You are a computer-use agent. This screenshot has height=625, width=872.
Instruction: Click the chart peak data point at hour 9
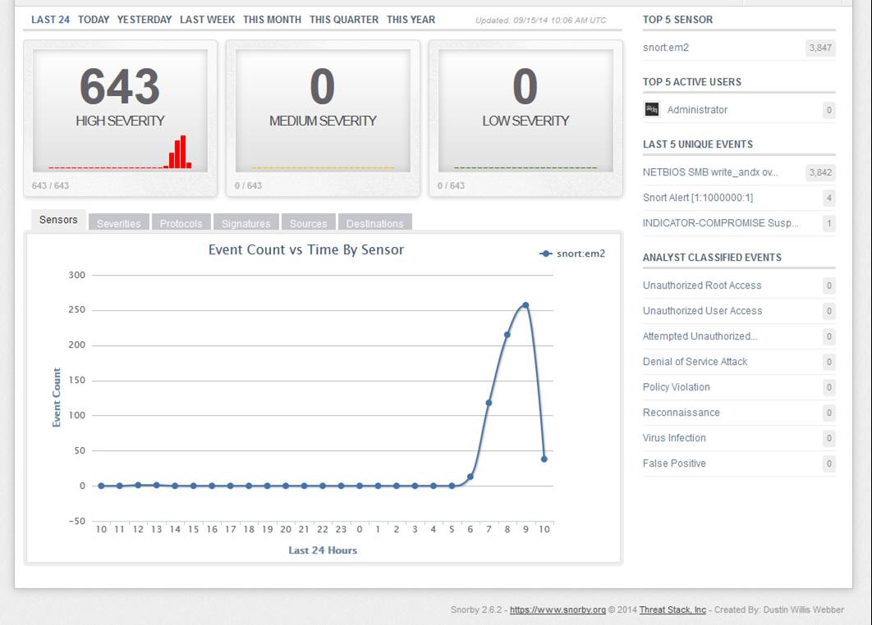(525, 305)
